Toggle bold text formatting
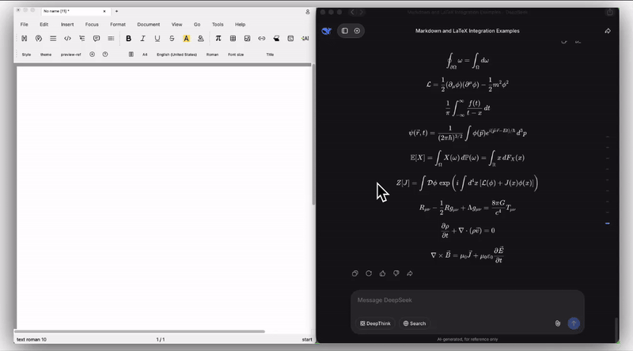The height and width of the screenshot is (351, 633). coord(128,38)
